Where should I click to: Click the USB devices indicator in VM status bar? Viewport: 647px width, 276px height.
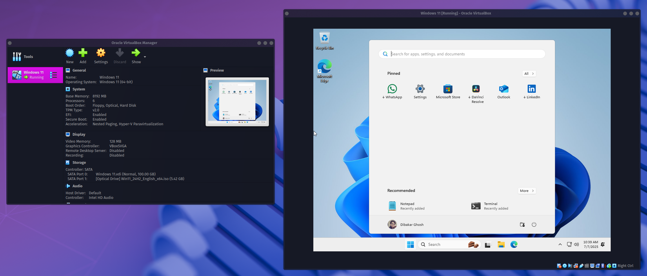pyautogui.click(x=582, y=266)
